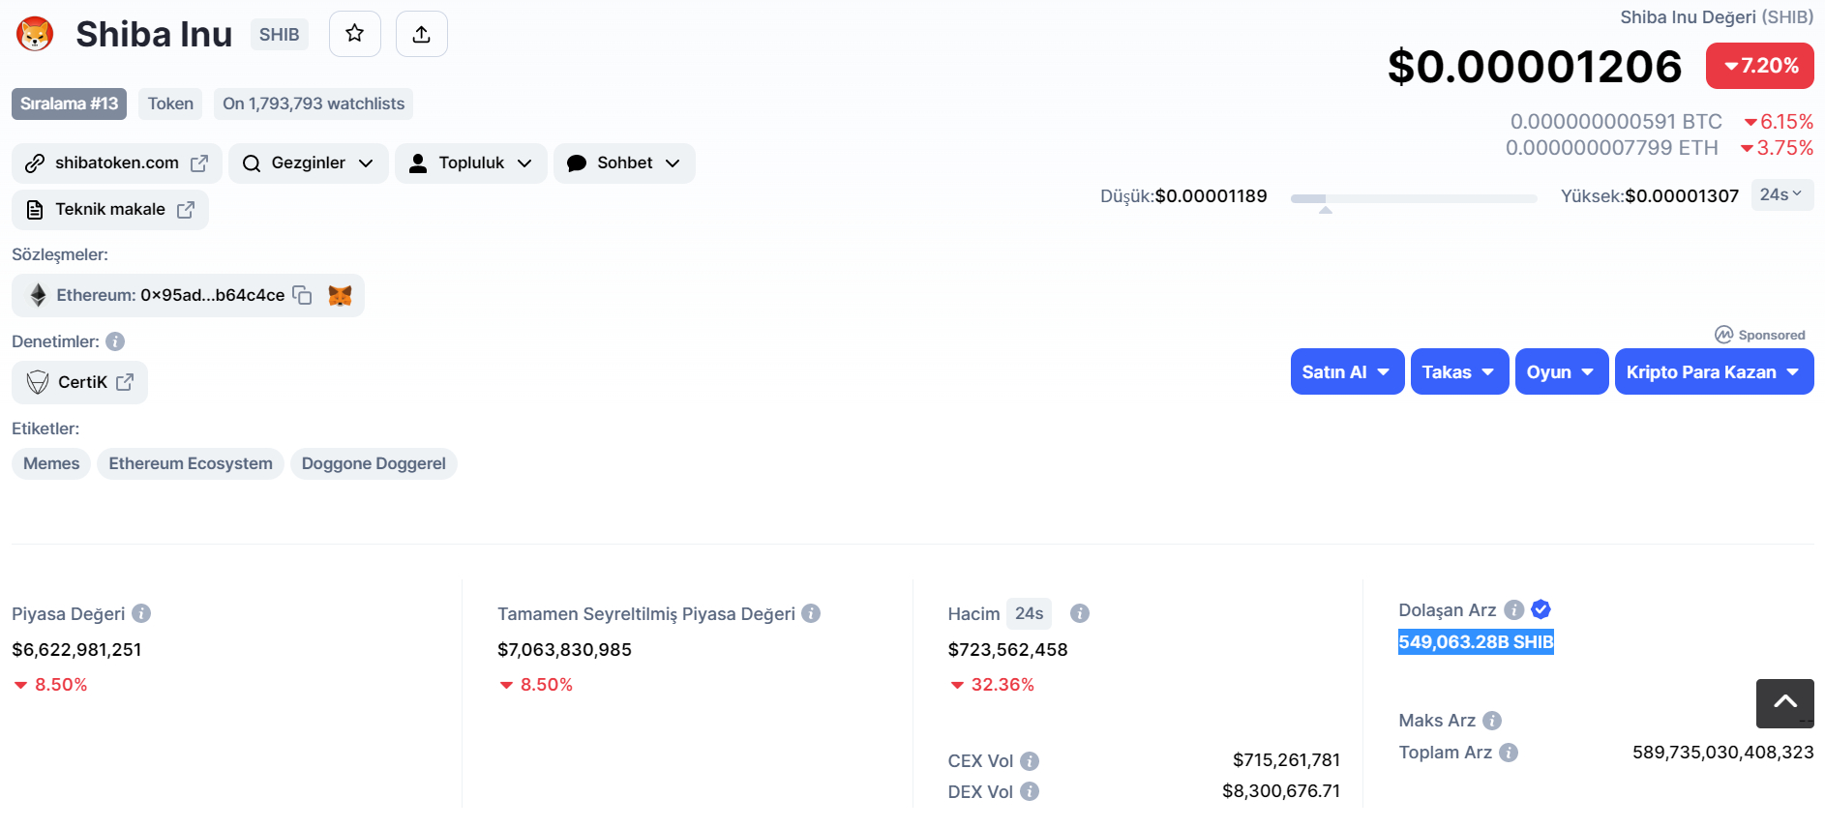Click the SHIB ticker badge
The width and height of the screenshot is (1825, 828).
pos(279,35)
